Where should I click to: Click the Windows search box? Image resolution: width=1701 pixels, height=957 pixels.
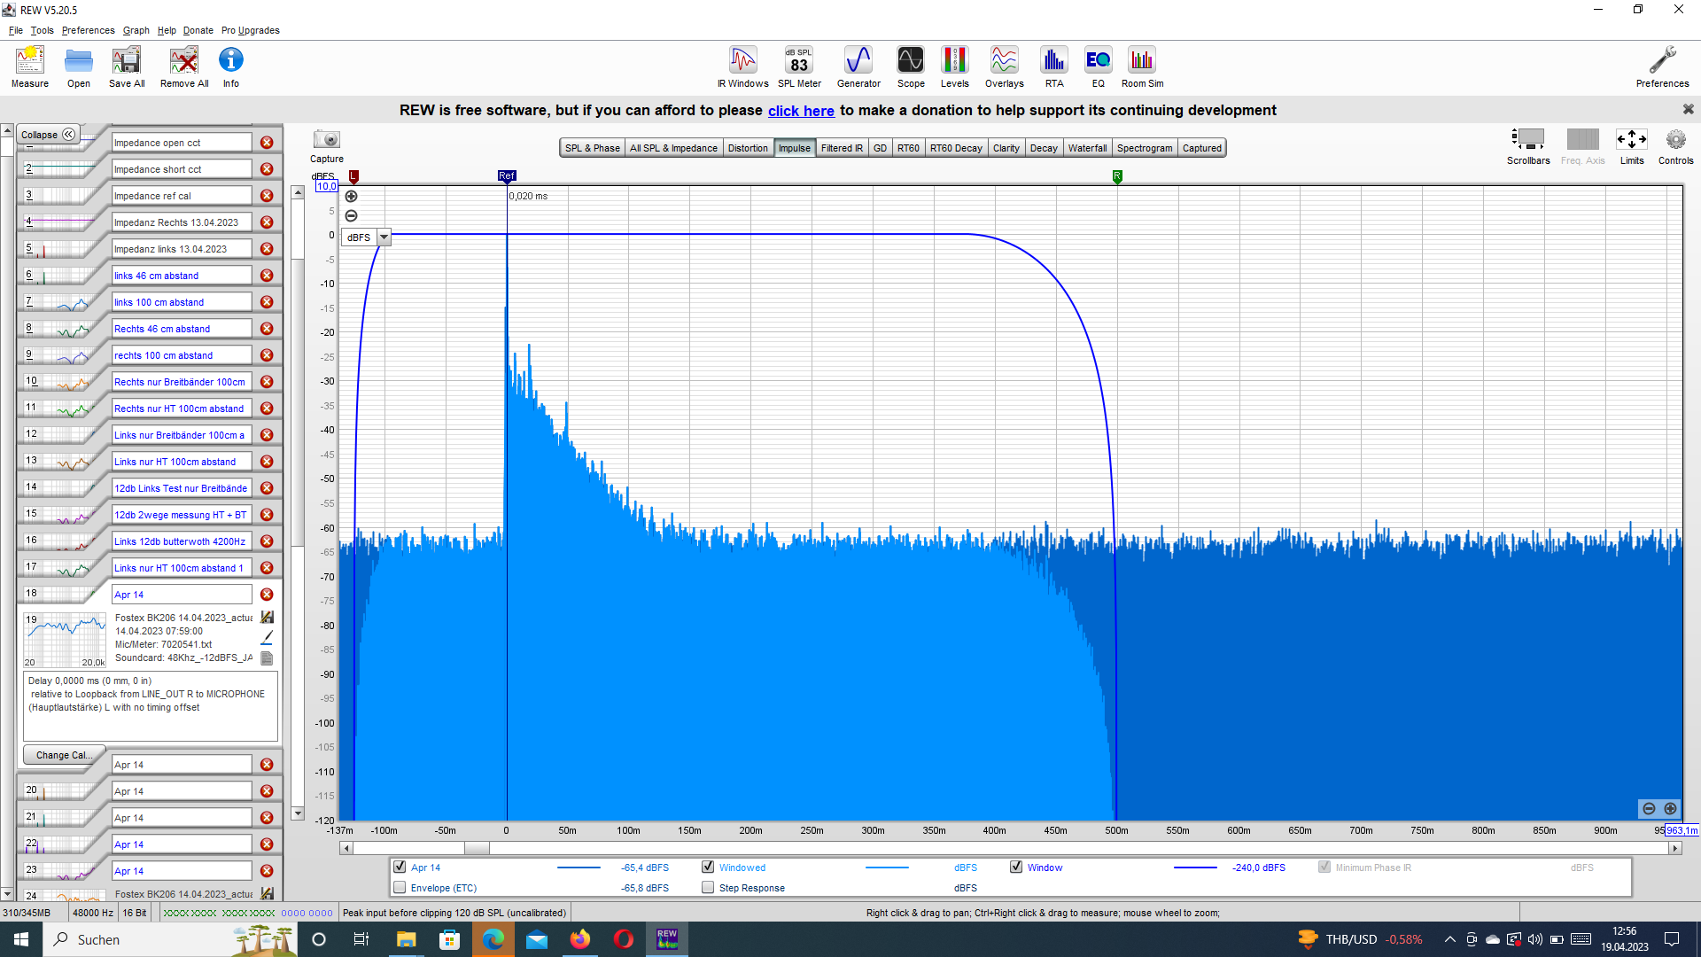170,939
